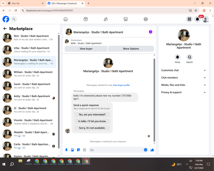
Task: Show hidden system tray icons chevron
Action: click(x=187, y=164)
